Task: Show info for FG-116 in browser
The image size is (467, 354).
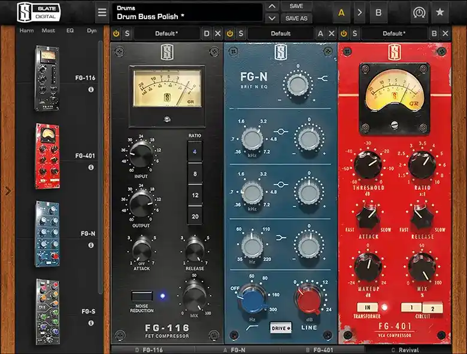Action: [x=91, y=89]
